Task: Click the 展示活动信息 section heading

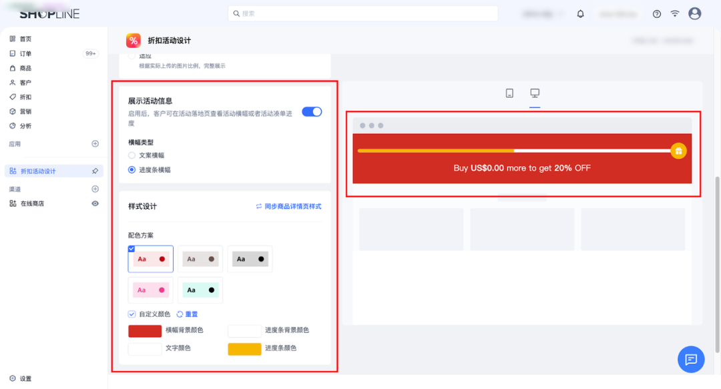Action: [150, 101]
